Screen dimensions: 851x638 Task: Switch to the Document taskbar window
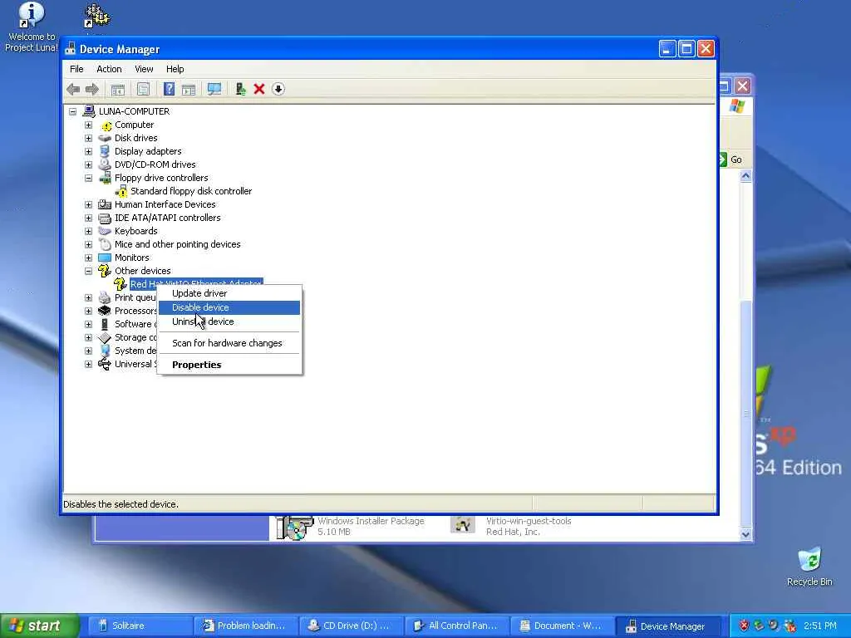coord(563,626)
